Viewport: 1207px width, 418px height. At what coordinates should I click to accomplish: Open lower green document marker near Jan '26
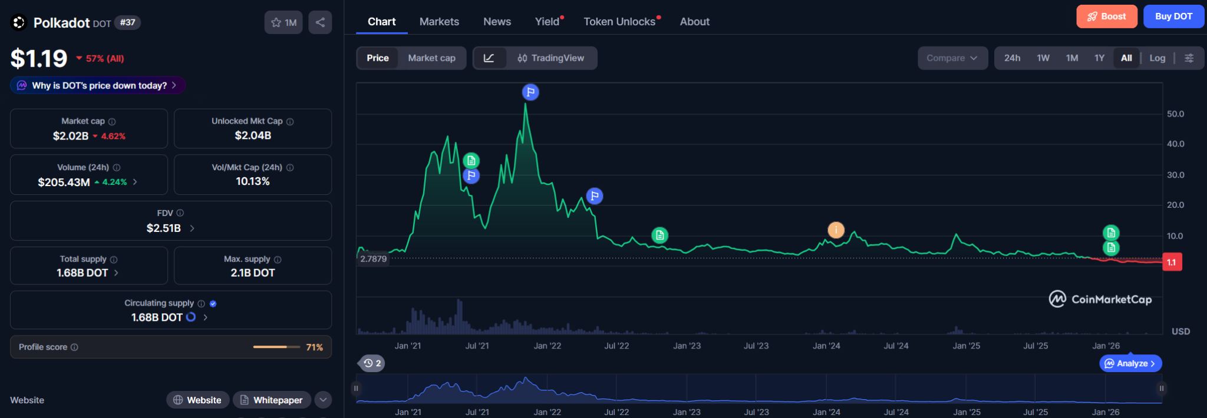pyautogui.click(x=1111, y=248)
